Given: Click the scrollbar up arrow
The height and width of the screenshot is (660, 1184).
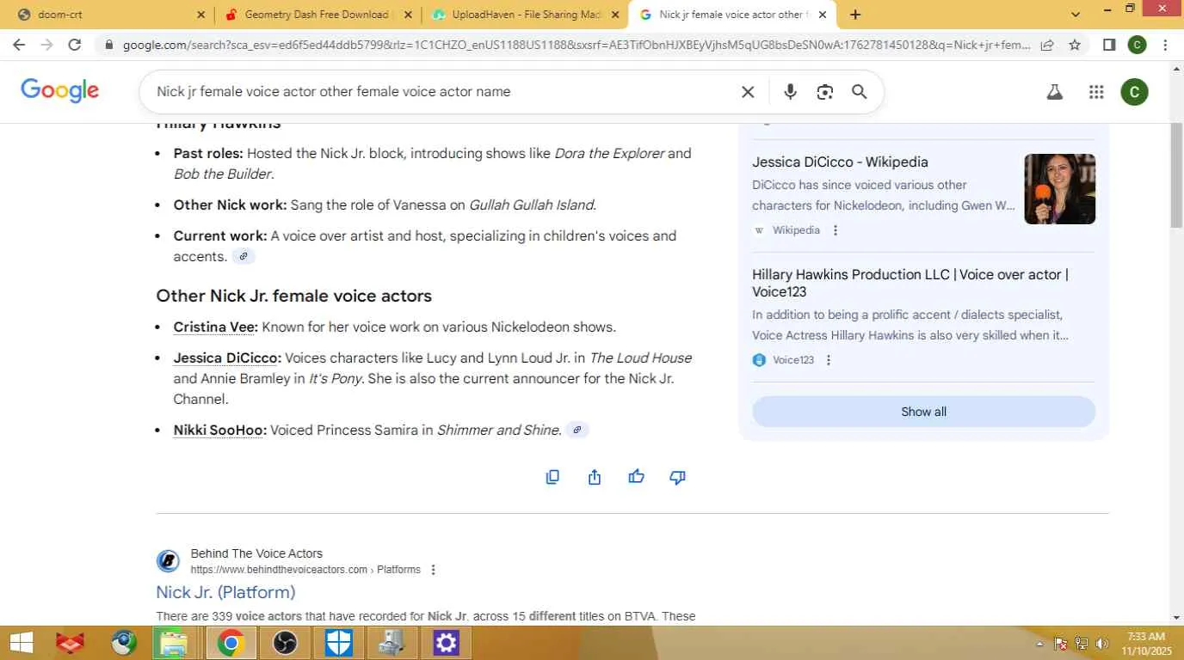Looking at the screenshot, I should [1176, 68].
